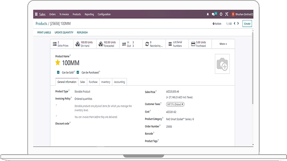The width and height of the screenshot is (287, 161).
Task: Toggle the favorite star for 100MM
Action: click(x=58, y=63)
